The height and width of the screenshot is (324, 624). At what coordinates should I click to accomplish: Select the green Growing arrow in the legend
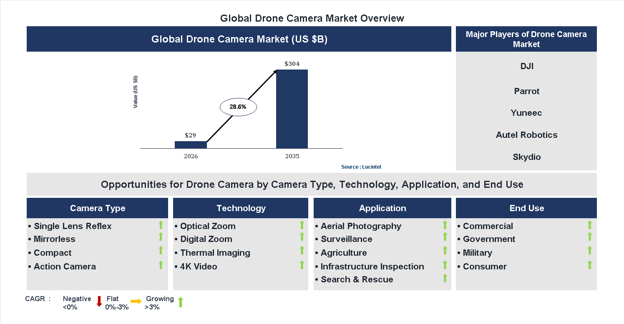(180, 302)
